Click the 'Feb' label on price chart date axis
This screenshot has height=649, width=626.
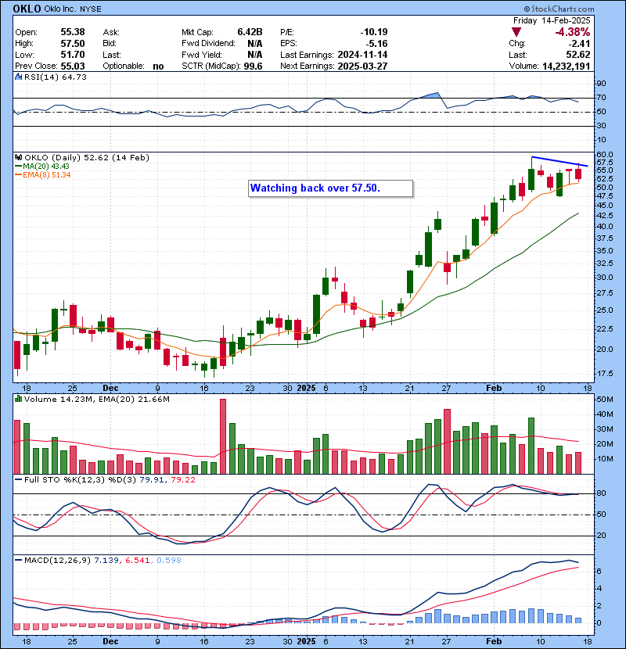tap(494, 389)
